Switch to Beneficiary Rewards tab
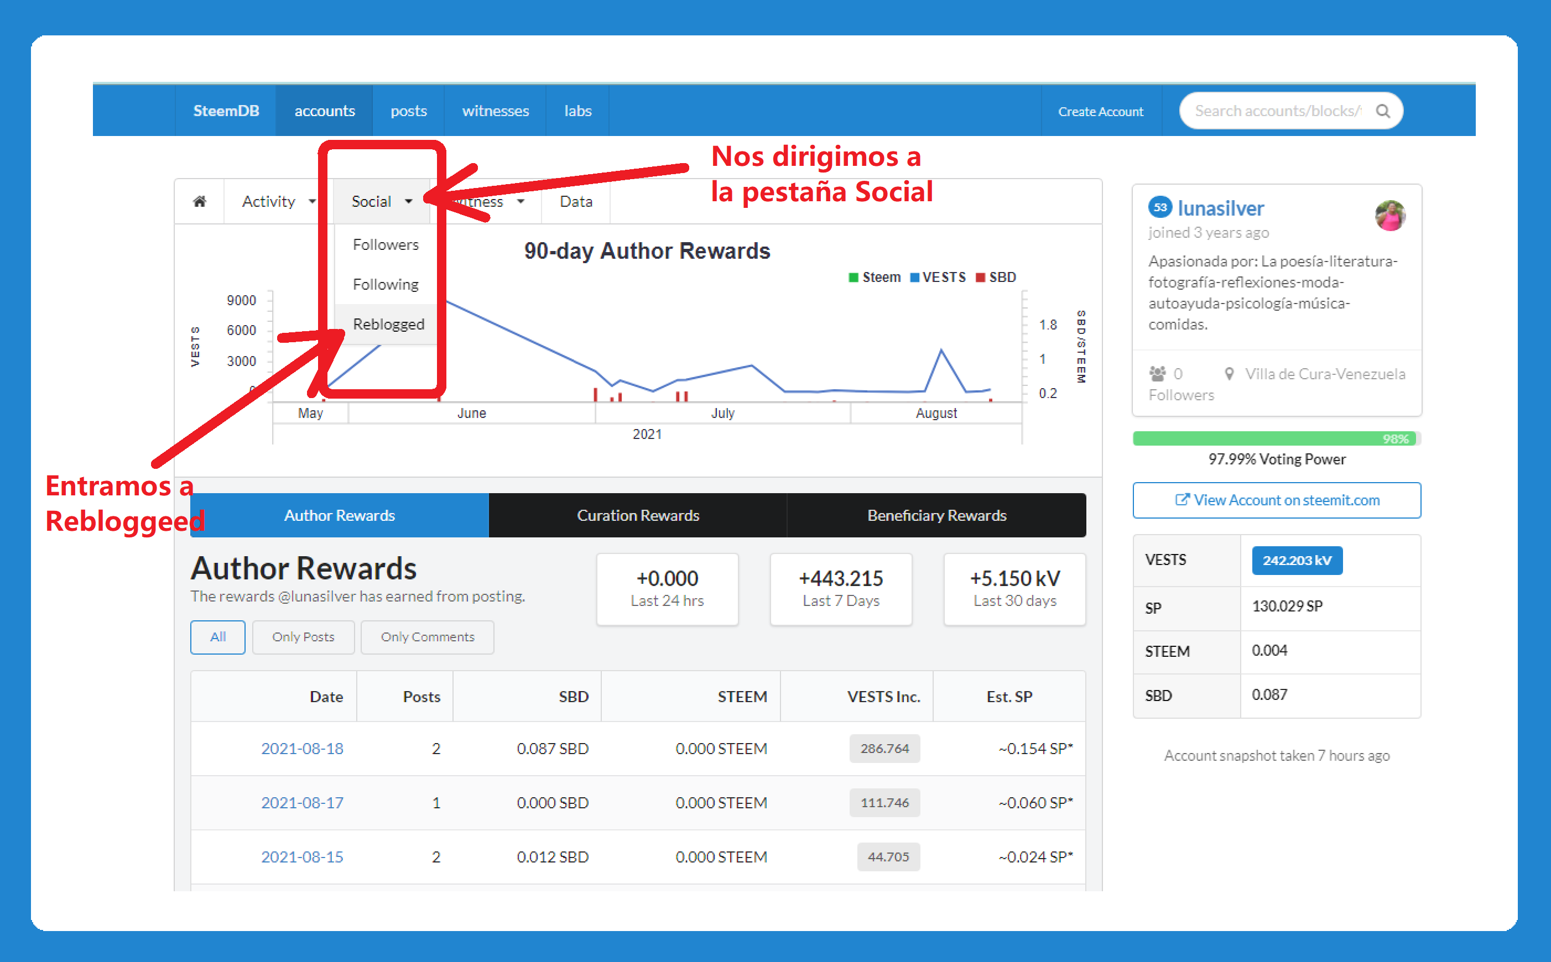The image size is (1551, 962). [x=936, y=515]
